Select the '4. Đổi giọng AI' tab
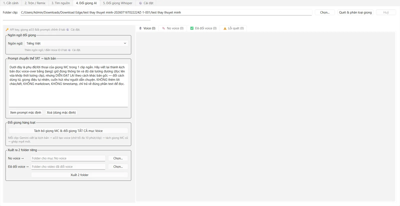The image size is (400, 206). (x=86, y=3)
